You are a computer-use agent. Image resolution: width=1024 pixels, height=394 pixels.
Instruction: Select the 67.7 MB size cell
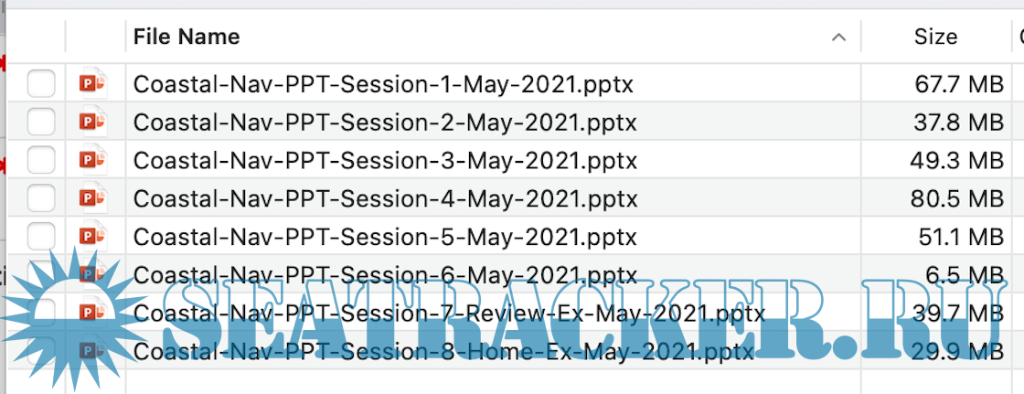[959, 84]
